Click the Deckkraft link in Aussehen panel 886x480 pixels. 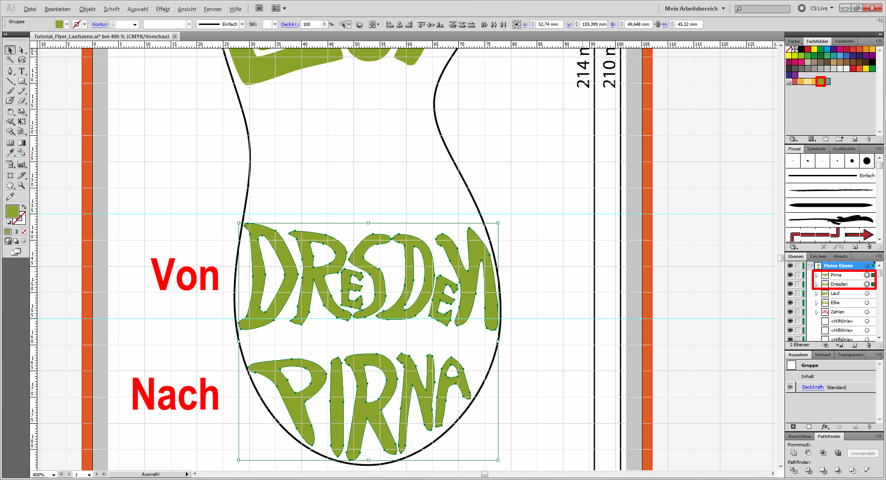813,387
